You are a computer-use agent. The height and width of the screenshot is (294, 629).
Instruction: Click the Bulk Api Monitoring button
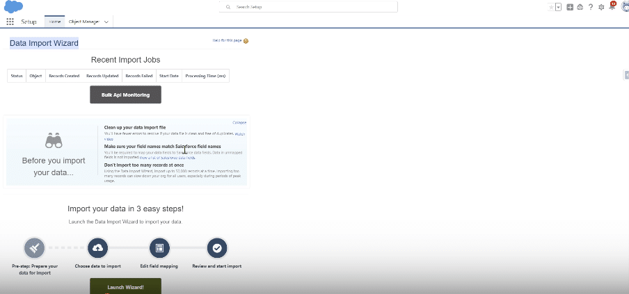(125, 95)
